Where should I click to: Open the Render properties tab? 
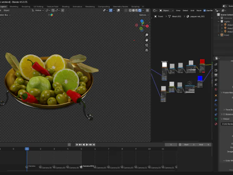[x=216, y=70]
